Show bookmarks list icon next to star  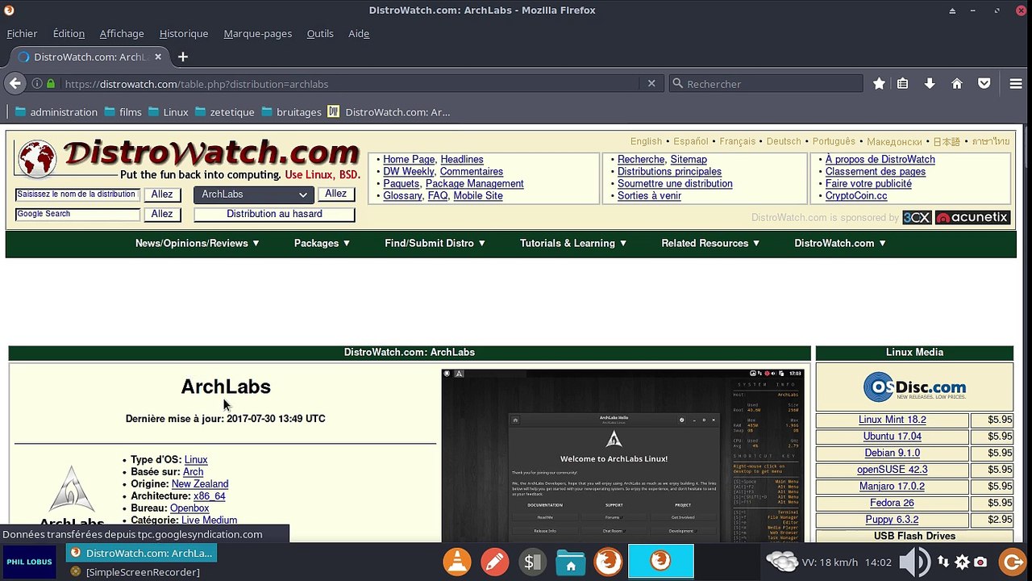click(903, 84)
